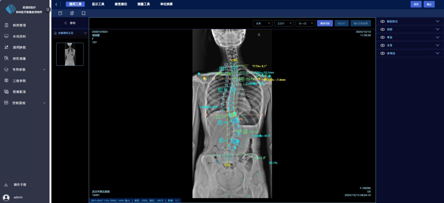444x203 pixels.
Task: Click the Cobb角= 42.5° measurement label
Action: [x=261, y=136]
